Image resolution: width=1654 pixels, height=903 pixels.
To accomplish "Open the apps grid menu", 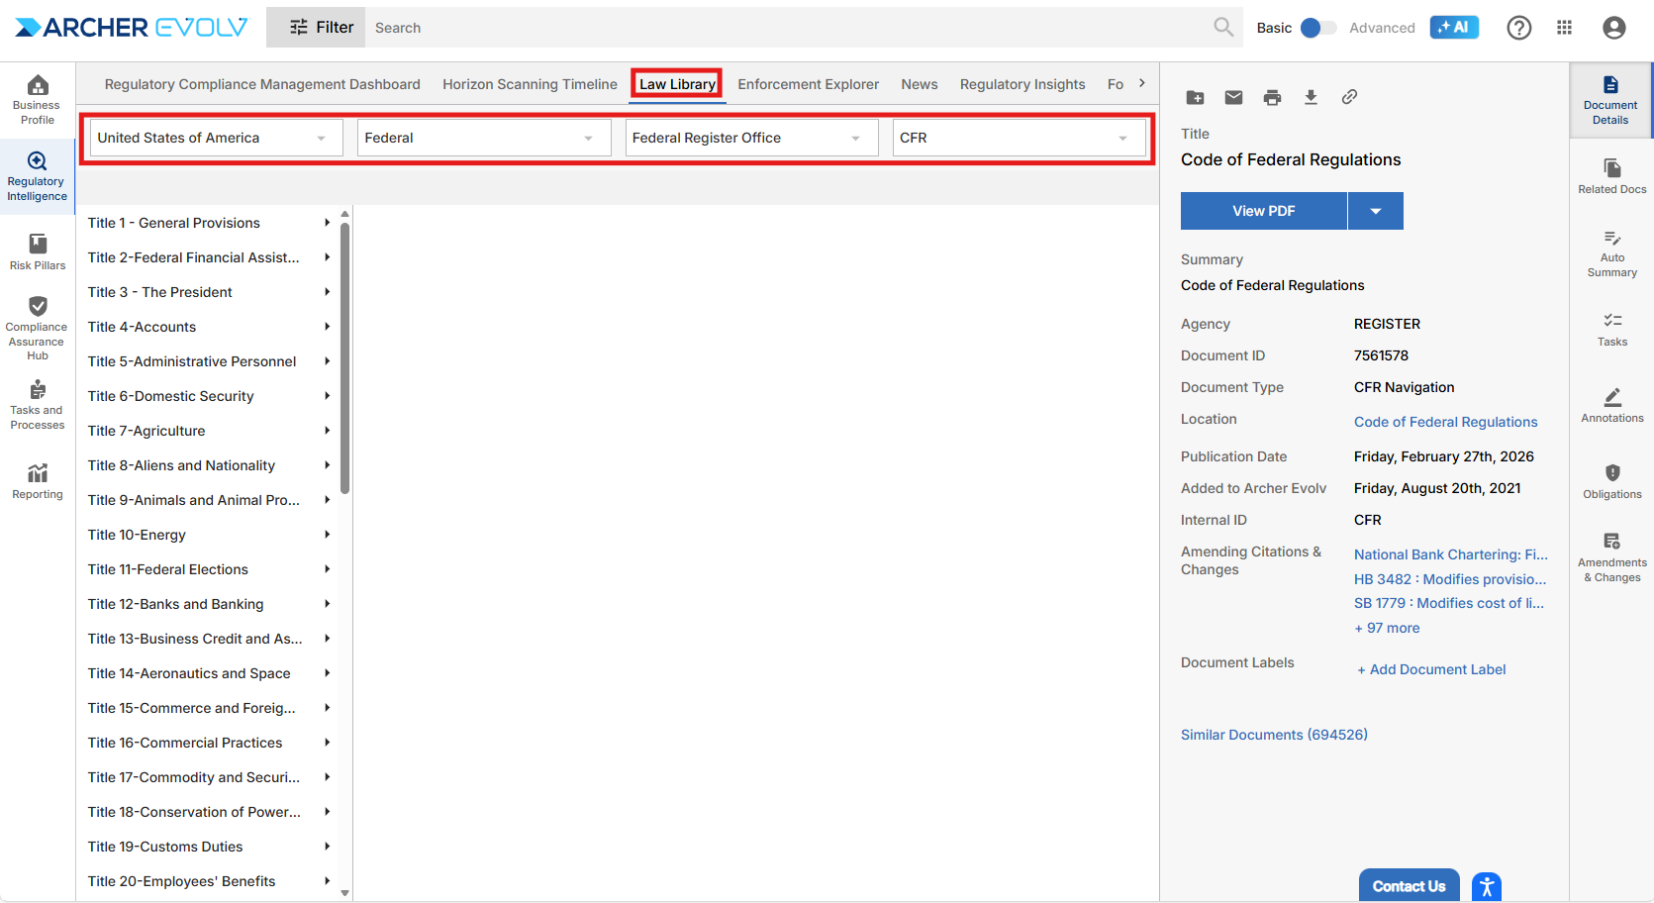I will (1564, 28).
